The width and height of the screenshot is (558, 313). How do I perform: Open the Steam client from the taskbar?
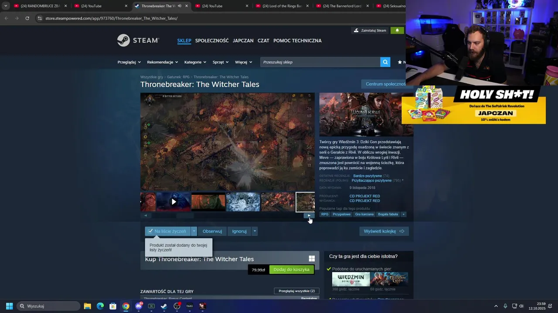point(164,306)
